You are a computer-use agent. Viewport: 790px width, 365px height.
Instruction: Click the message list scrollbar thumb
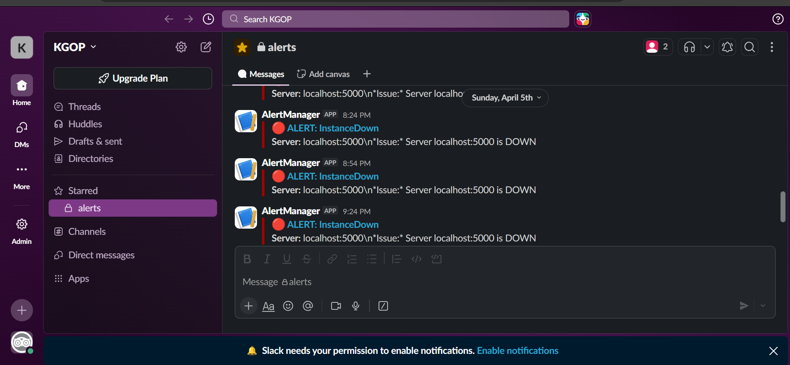(x=783, y=207)
